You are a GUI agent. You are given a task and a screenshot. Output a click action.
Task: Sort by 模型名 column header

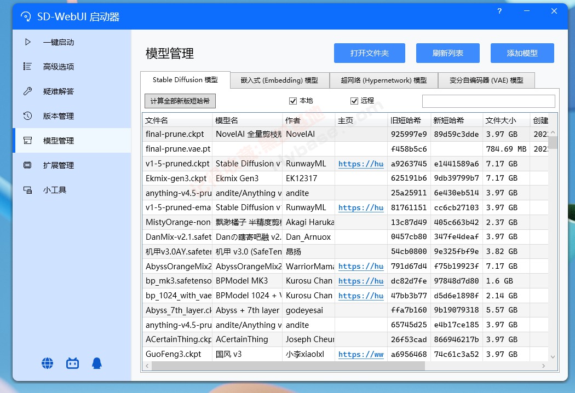pos(248,120)
